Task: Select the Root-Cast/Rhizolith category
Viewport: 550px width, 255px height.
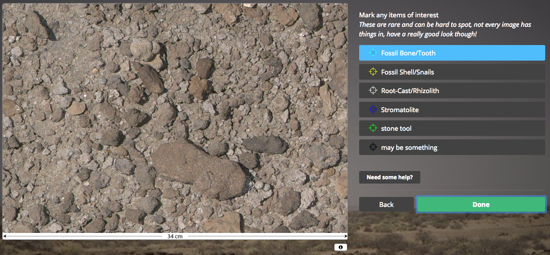Action: (452, 90)
